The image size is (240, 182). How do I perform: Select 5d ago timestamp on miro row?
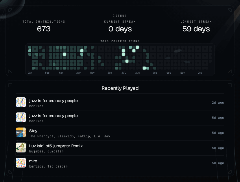(218, 163)
